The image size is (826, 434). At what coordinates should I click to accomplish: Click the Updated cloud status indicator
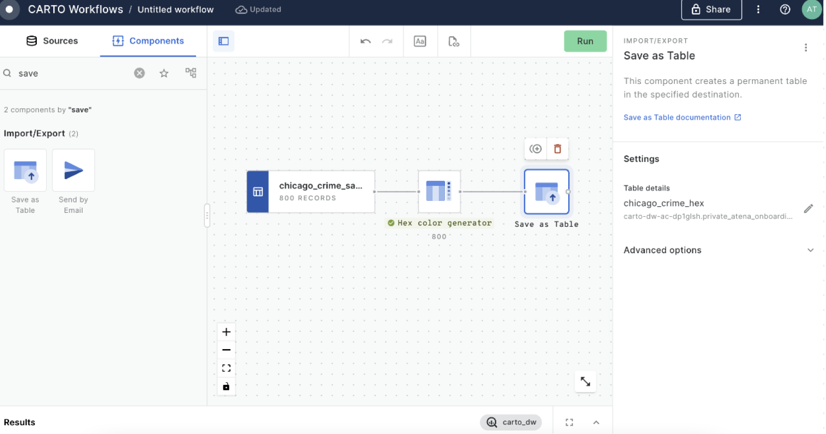coord(258,9)
